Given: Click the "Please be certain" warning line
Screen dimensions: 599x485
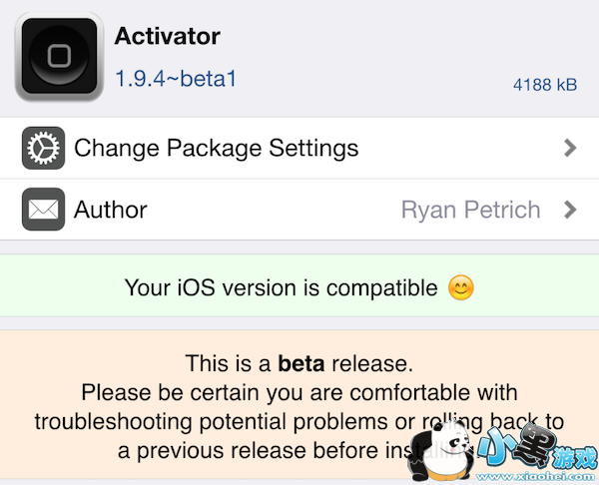Looking at the screenshot, I should [x=299, y=391].
